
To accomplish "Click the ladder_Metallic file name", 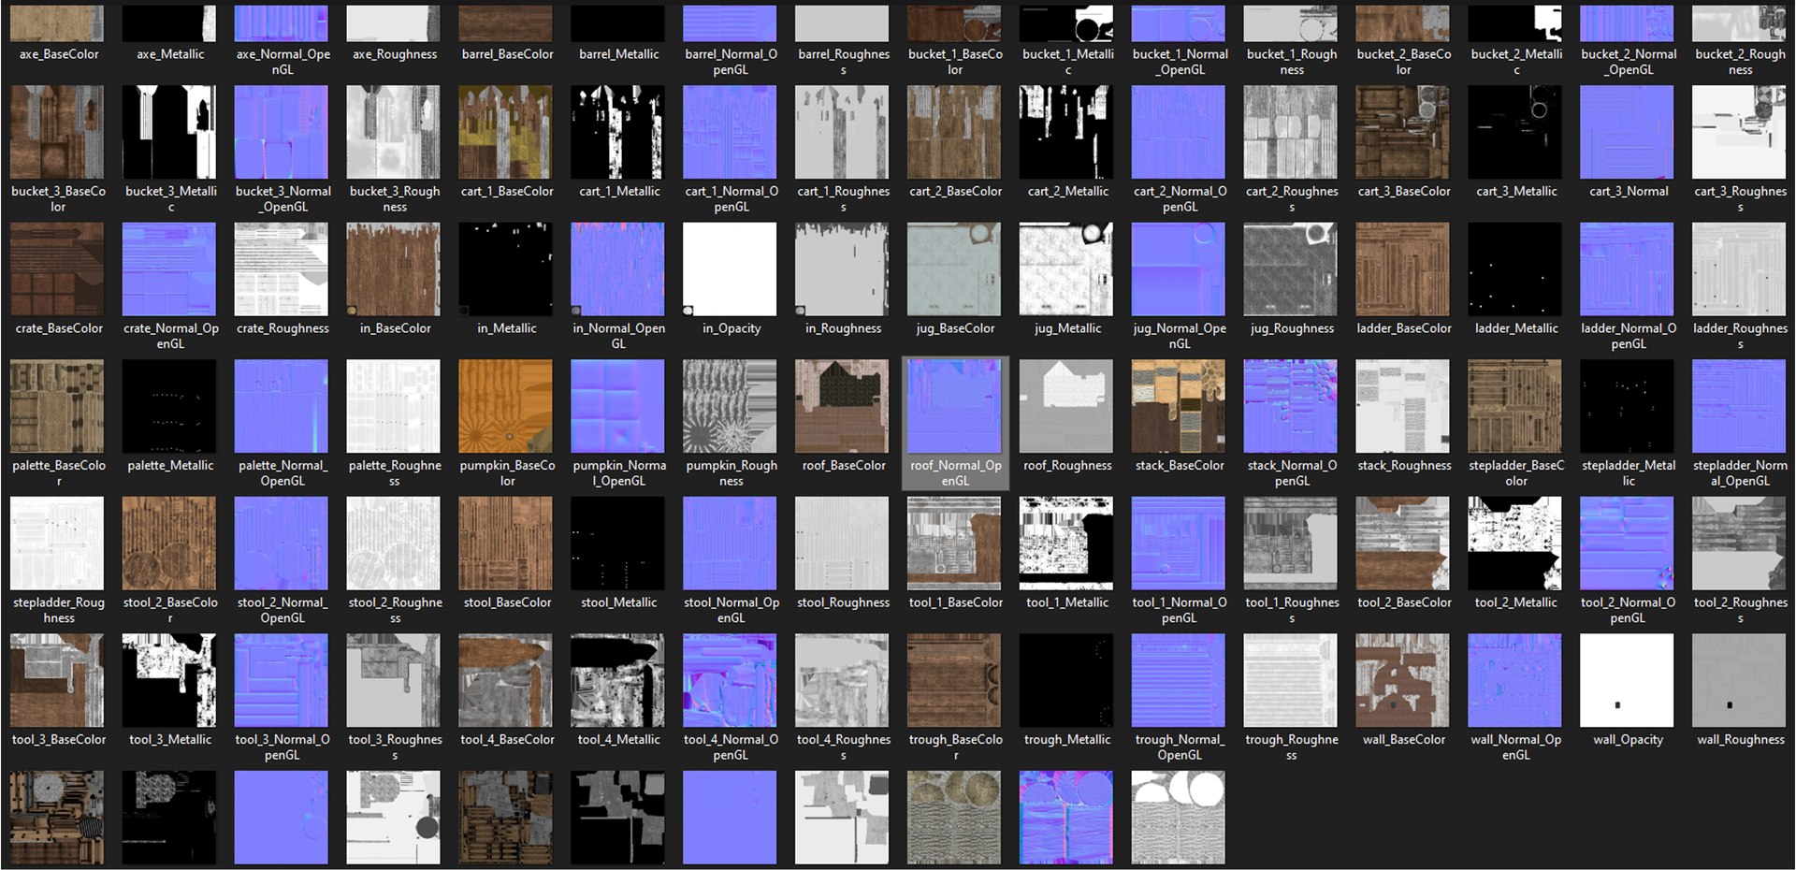I will pyautogui.click(x=1516, y=328).
